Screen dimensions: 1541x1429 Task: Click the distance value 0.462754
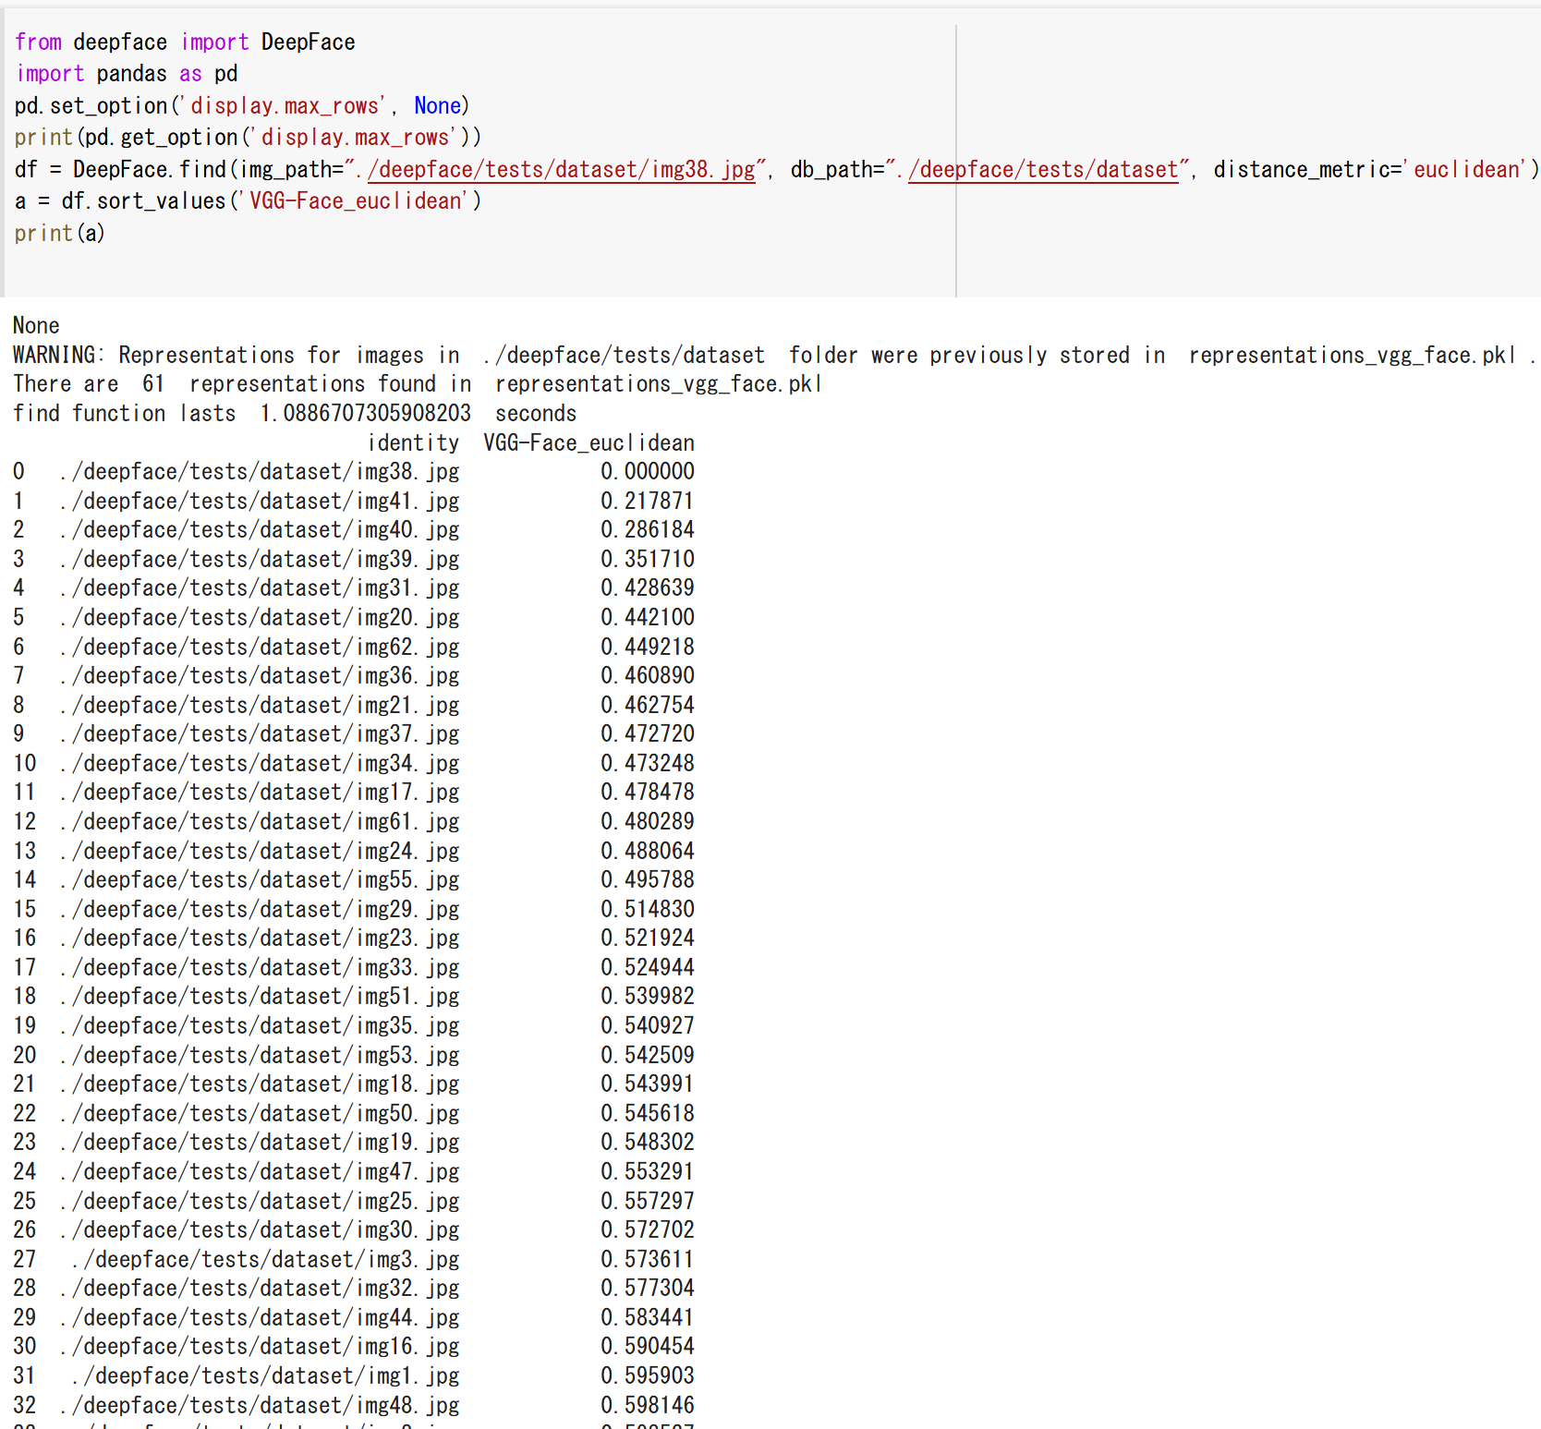648,706
